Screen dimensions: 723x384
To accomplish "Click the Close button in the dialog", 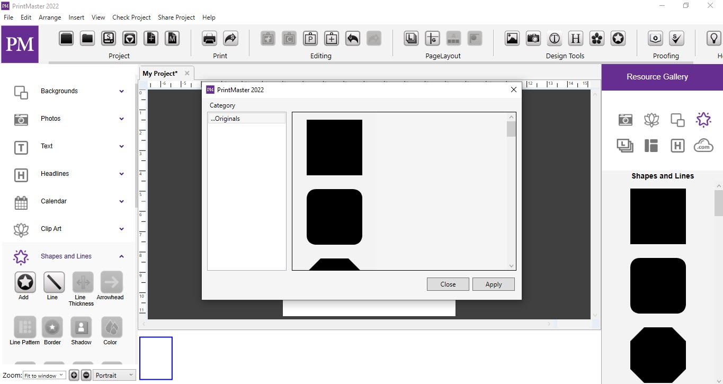I will pyautogui.click(x=448, y=284).
